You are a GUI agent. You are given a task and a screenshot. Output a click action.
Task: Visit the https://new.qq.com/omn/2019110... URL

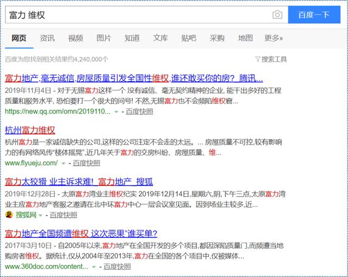58,111
